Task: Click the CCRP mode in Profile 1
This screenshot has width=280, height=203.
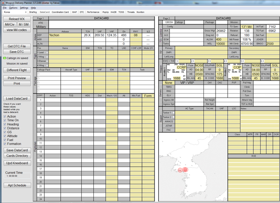Action: (x=181, y=67)
